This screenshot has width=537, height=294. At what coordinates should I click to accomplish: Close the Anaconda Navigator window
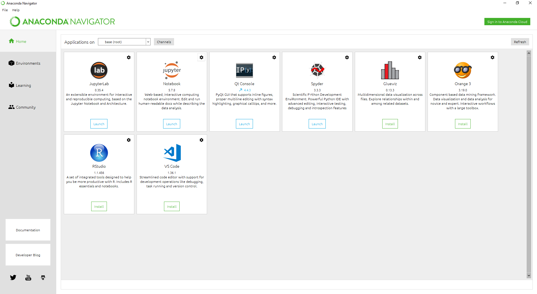click(530, 3)
